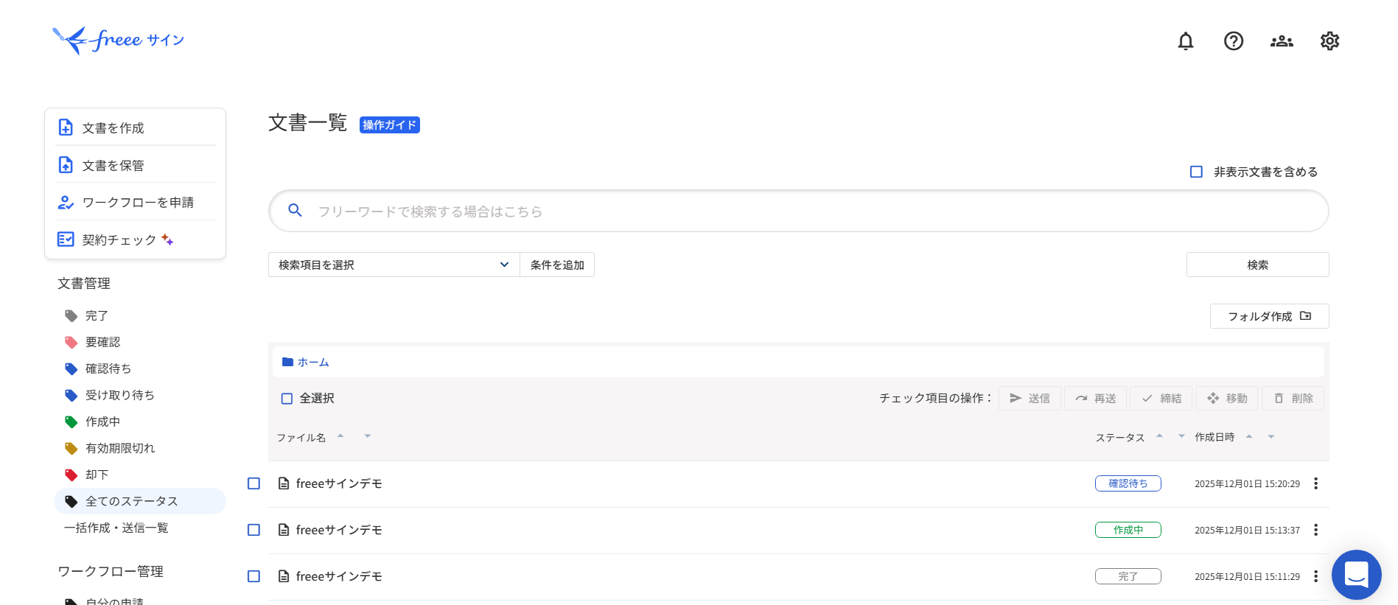1398x605 pixels.
Task: Click the green tag icon next to 作成中
Action: 71,422
